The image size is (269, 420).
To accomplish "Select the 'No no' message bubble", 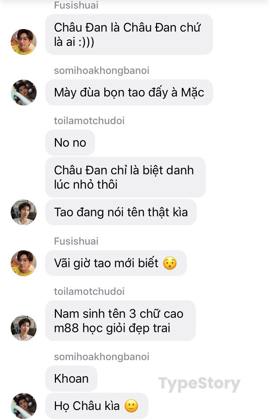I will click(x=70, y=142).
